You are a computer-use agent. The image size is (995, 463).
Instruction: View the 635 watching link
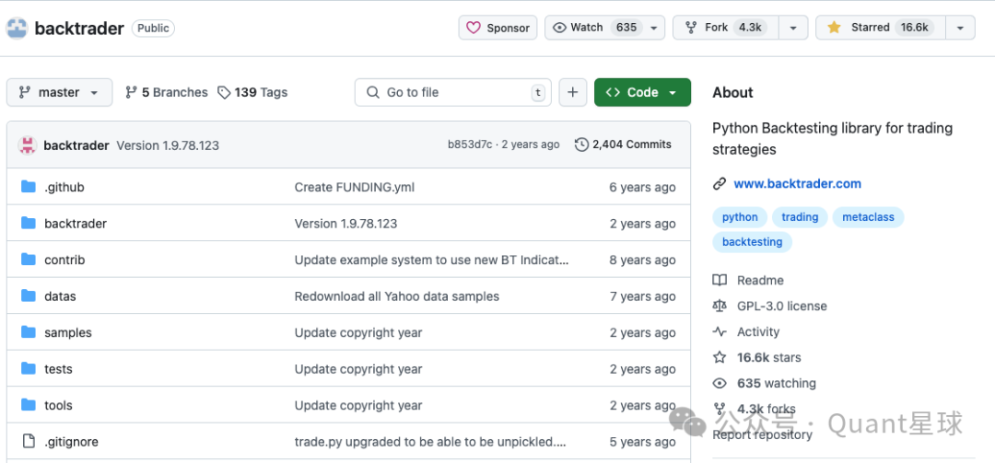pyautogui.click(x=777, y=383)
